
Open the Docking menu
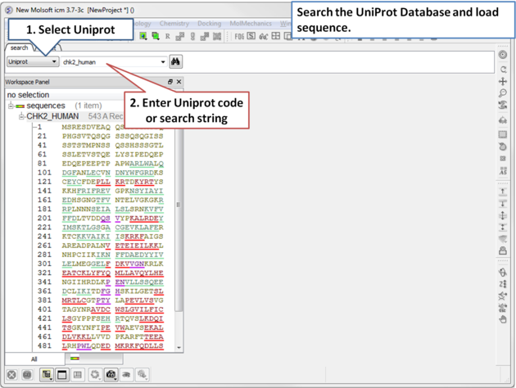tap(209, 25)
